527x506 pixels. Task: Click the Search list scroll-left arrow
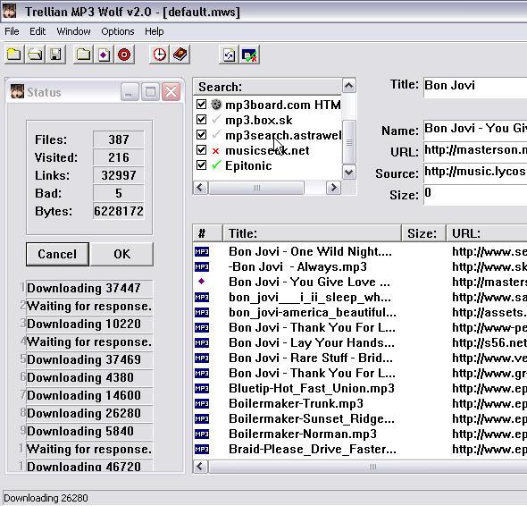[200, 188]
